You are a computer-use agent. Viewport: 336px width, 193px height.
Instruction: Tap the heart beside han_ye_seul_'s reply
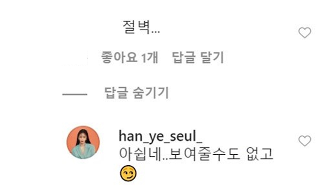coord(304,140)
